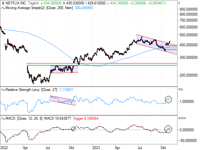Screen dimensions: 201x150
Task: Click the Trigger 5,106064 value
Action: pos(85,118)
